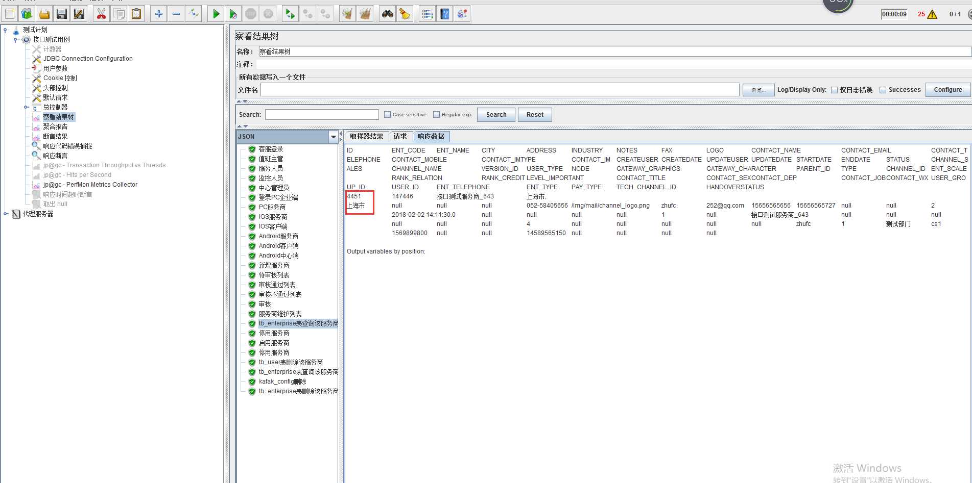Click the Save As icon

(x=79, y=14)
